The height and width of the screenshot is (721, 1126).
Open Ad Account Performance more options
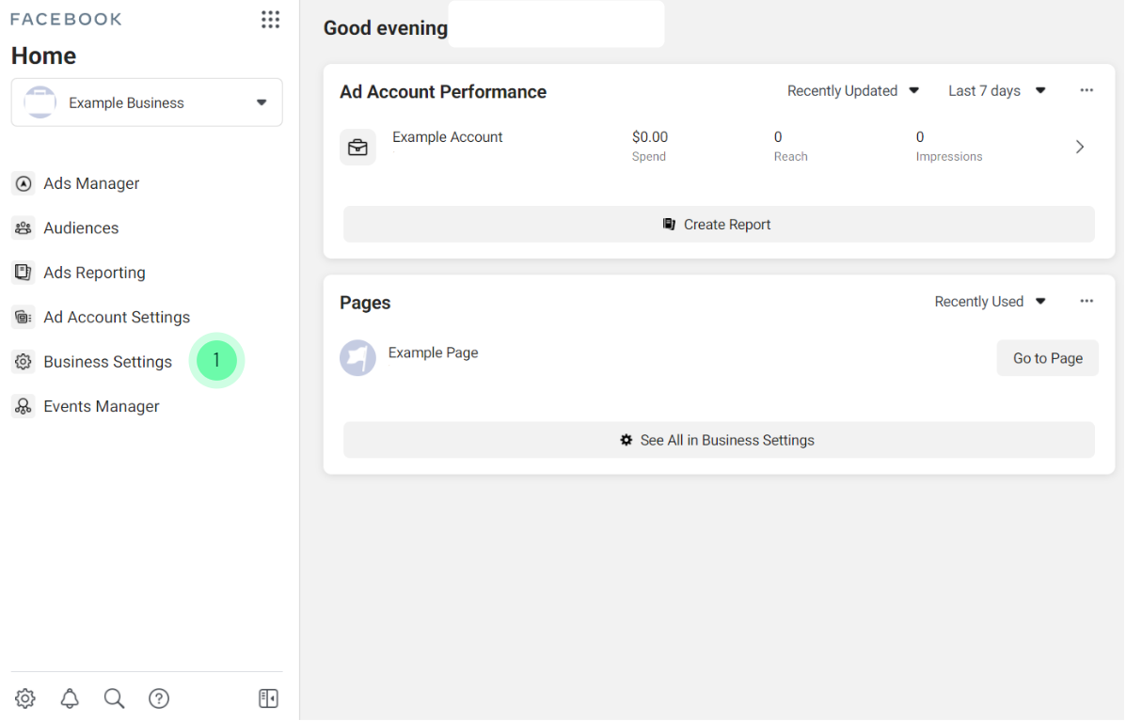pyautogui.click(x=1086, y=90)
